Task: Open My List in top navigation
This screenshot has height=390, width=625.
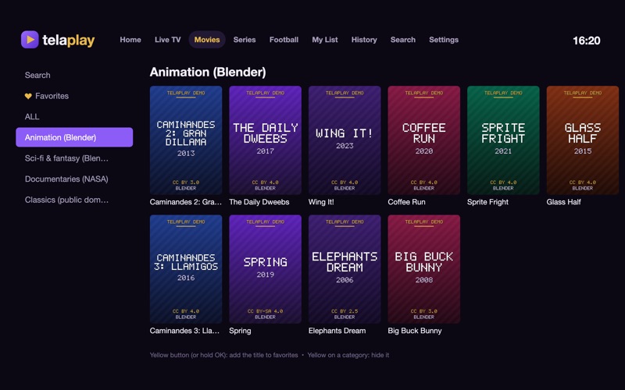Action: [325, 40]
